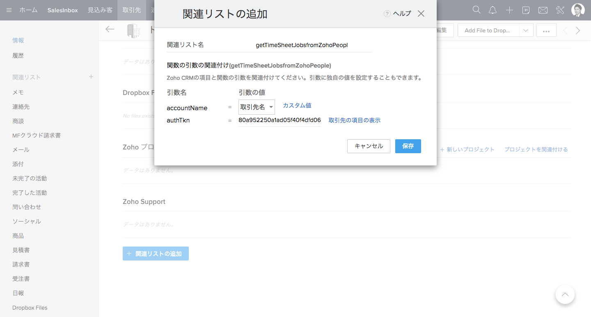This screenshot has height=317, width=591.
Task: Open the calendar icon in top bar
Action: click(x=526, y=10)
